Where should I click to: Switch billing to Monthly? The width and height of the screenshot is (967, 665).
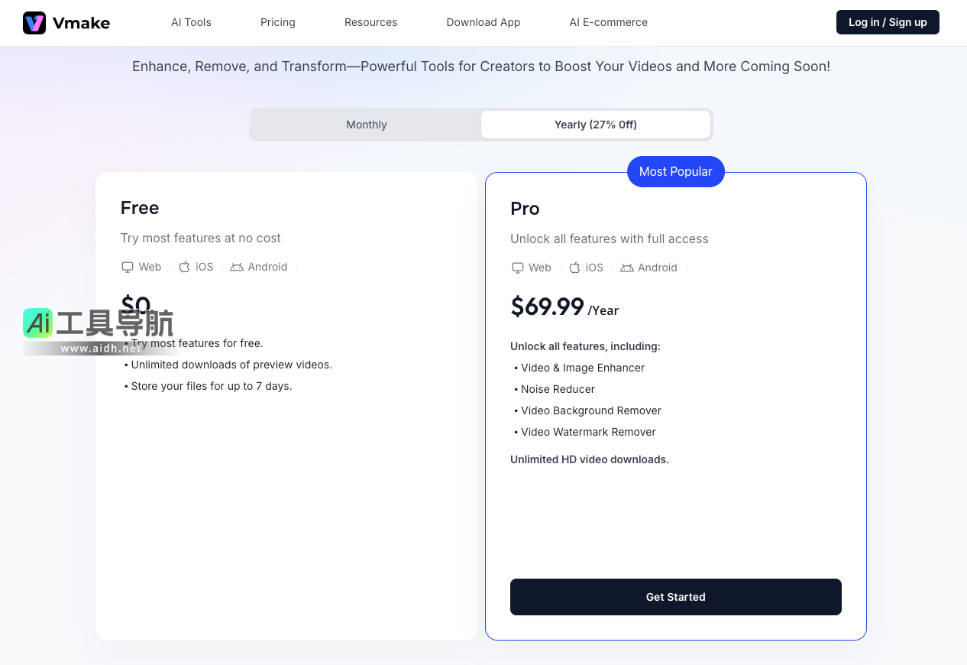367,125
